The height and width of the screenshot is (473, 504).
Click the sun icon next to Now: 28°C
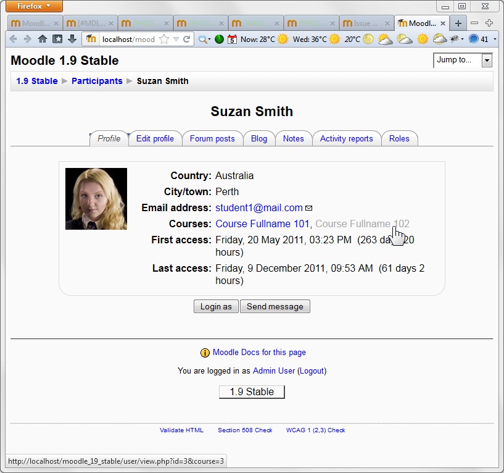283,40
